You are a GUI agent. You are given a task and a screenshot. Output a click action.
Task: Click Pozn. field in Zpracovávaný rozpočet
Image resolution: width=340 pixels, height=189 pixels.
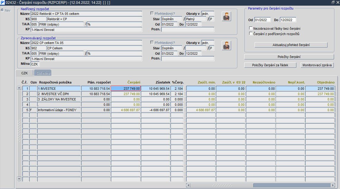click(x=188, y=59)
